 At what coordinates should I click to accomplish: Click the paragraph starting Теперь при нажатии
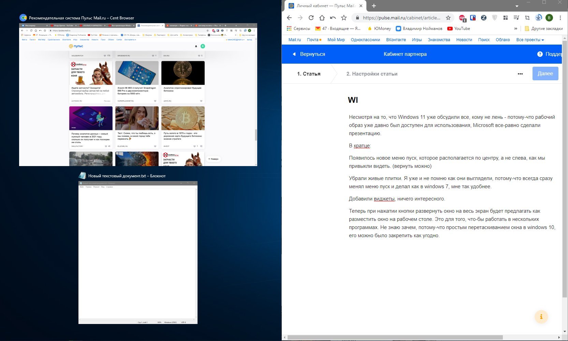coord(452,223)
